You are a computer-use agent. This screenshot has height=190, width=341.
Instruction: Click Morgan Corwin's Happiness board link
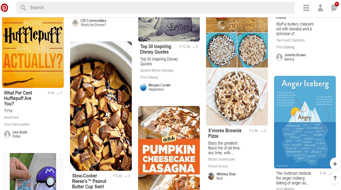click(156, 89)
